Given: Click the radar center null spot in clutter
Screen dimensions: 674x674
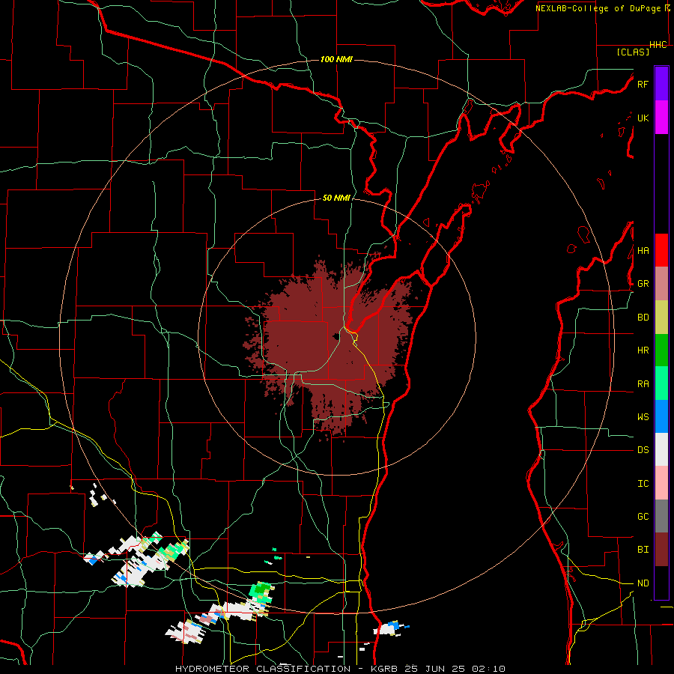Looking at the screenshot, I should (336, 337).
